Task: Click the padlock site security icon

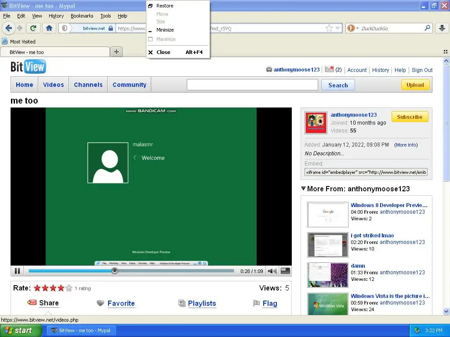Action: [110, 28]
